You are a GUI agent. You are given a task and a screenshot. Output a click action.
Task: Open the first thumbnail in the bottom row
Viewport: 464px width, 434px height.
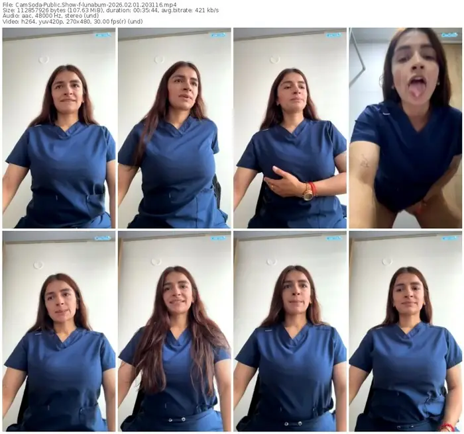click(59, 331)
